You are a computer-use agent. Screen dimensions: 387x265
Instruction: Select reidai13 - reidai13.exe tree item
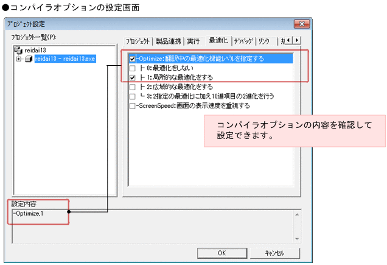65,59
